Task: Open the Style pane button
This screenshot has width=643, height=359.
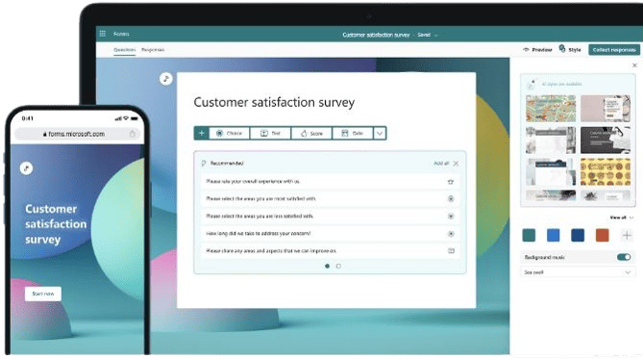Action: point(570,49)
